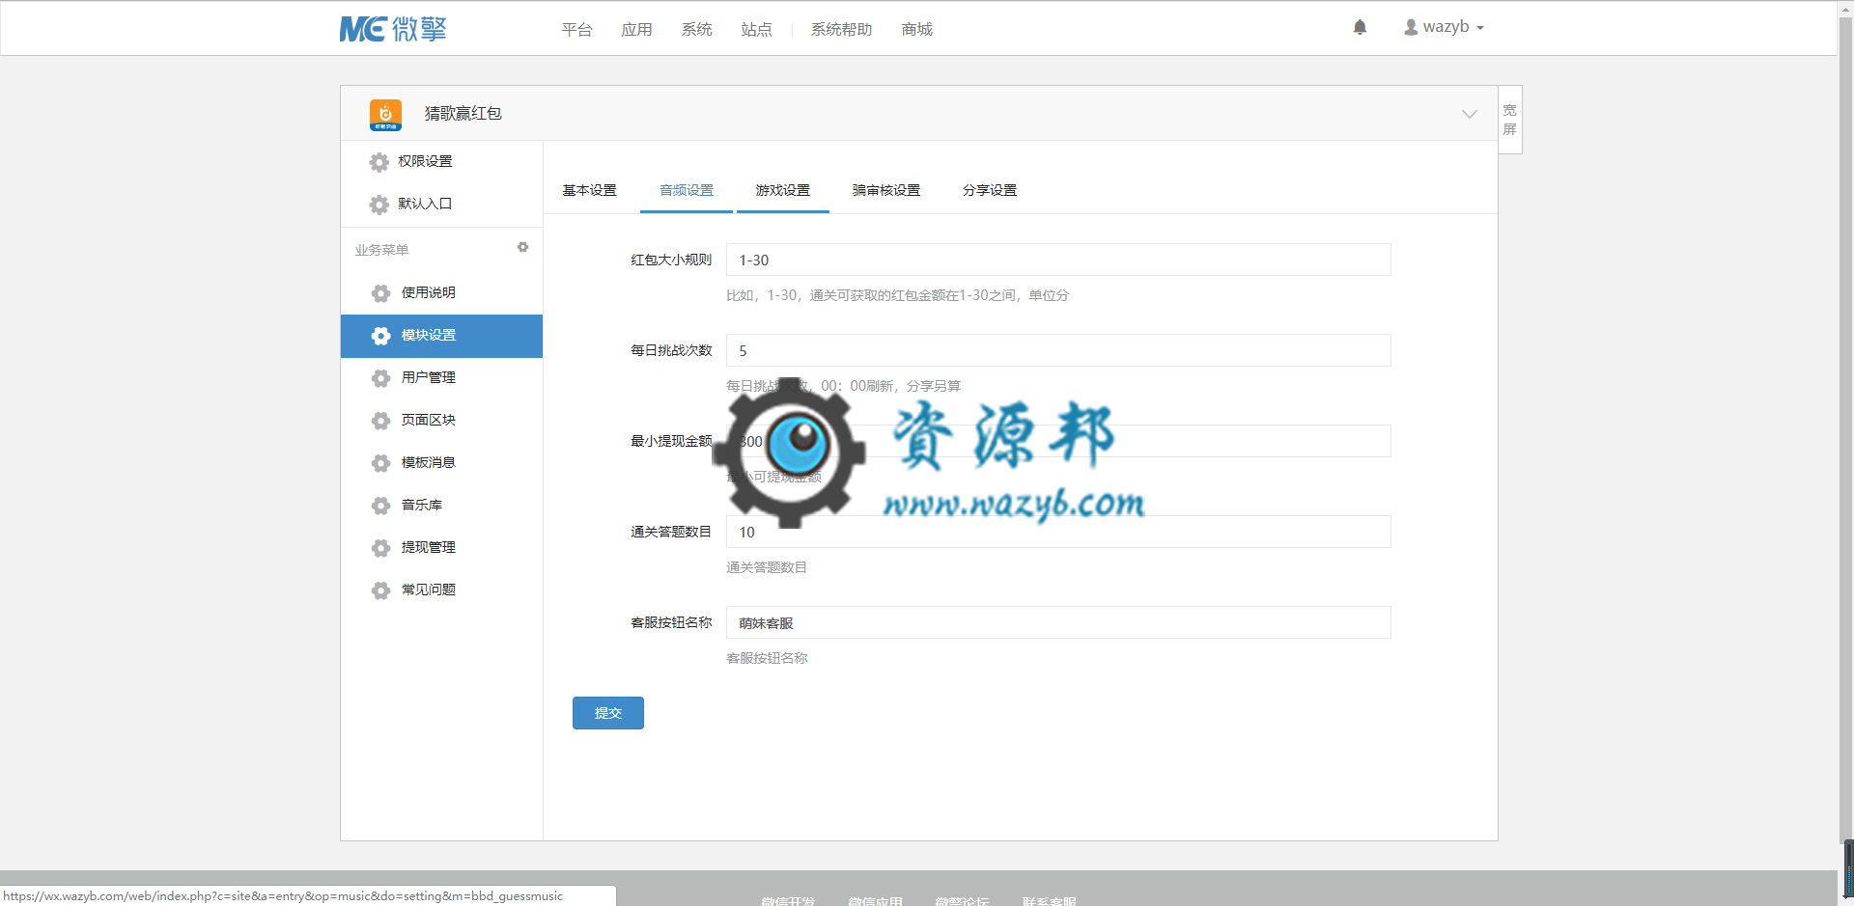Click the gear icon beside 模板消息
This screenshot has width=1854, height=906.
point(381,463)
